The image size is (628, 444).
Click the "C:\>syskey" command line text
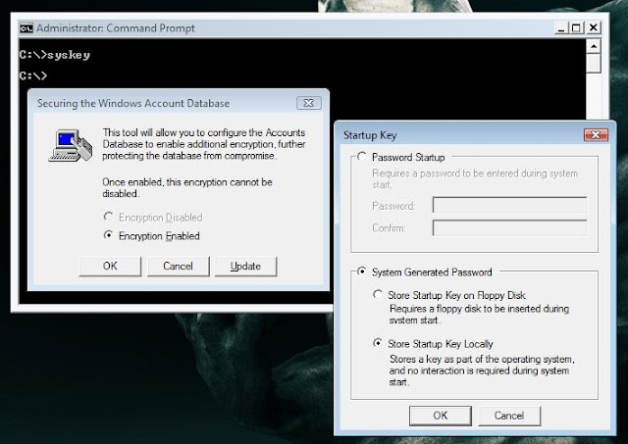(55, 55)
